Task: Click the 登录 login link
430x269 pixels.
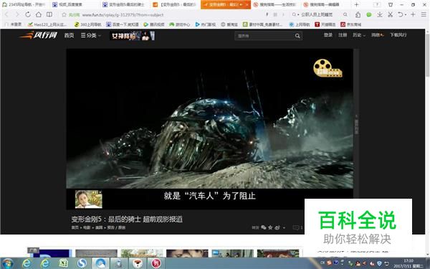Action: pos(328,35)
